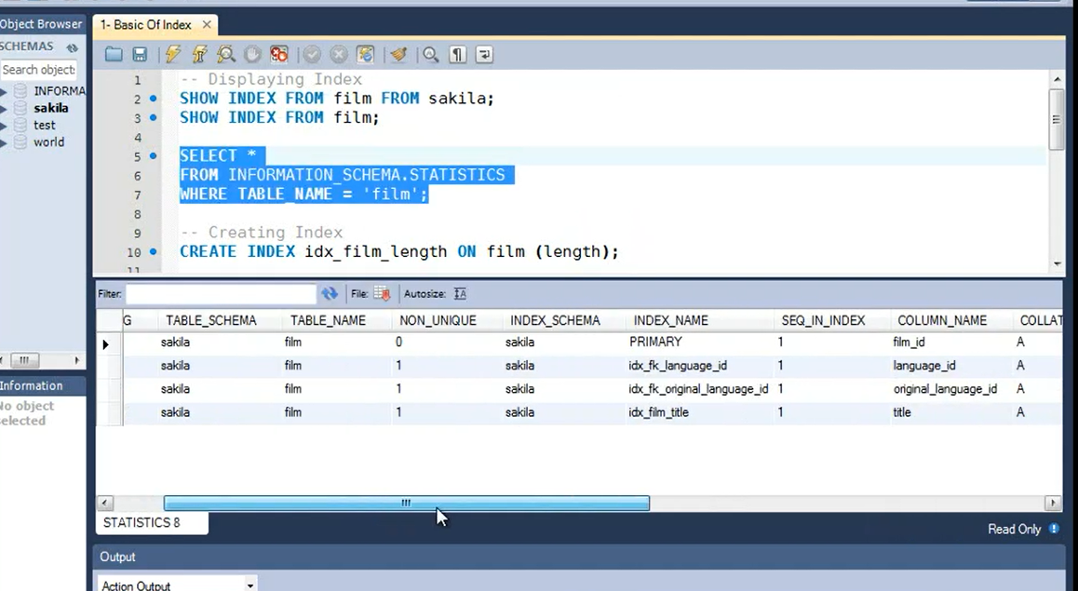The image size is (1078, 591).
Task: Select the '1- Basic Of Index' tab
Action: [145, 25]
